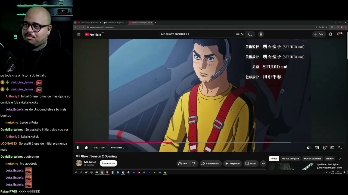This screenshot has height=195, width=348.
Task: Reload the page with refresh button
Action: [x=83, y=27]
